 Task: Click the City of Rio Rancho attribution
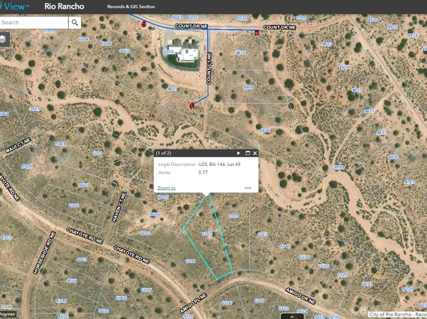398,315
